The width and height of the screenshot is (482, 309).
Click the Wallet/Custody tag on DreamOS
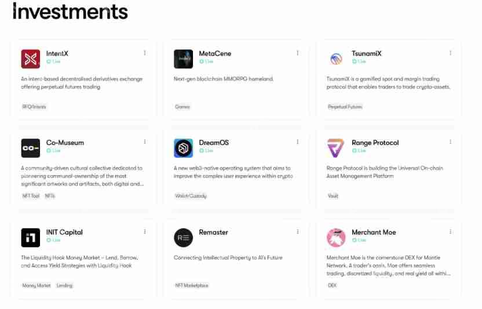[x=191, y=196]
